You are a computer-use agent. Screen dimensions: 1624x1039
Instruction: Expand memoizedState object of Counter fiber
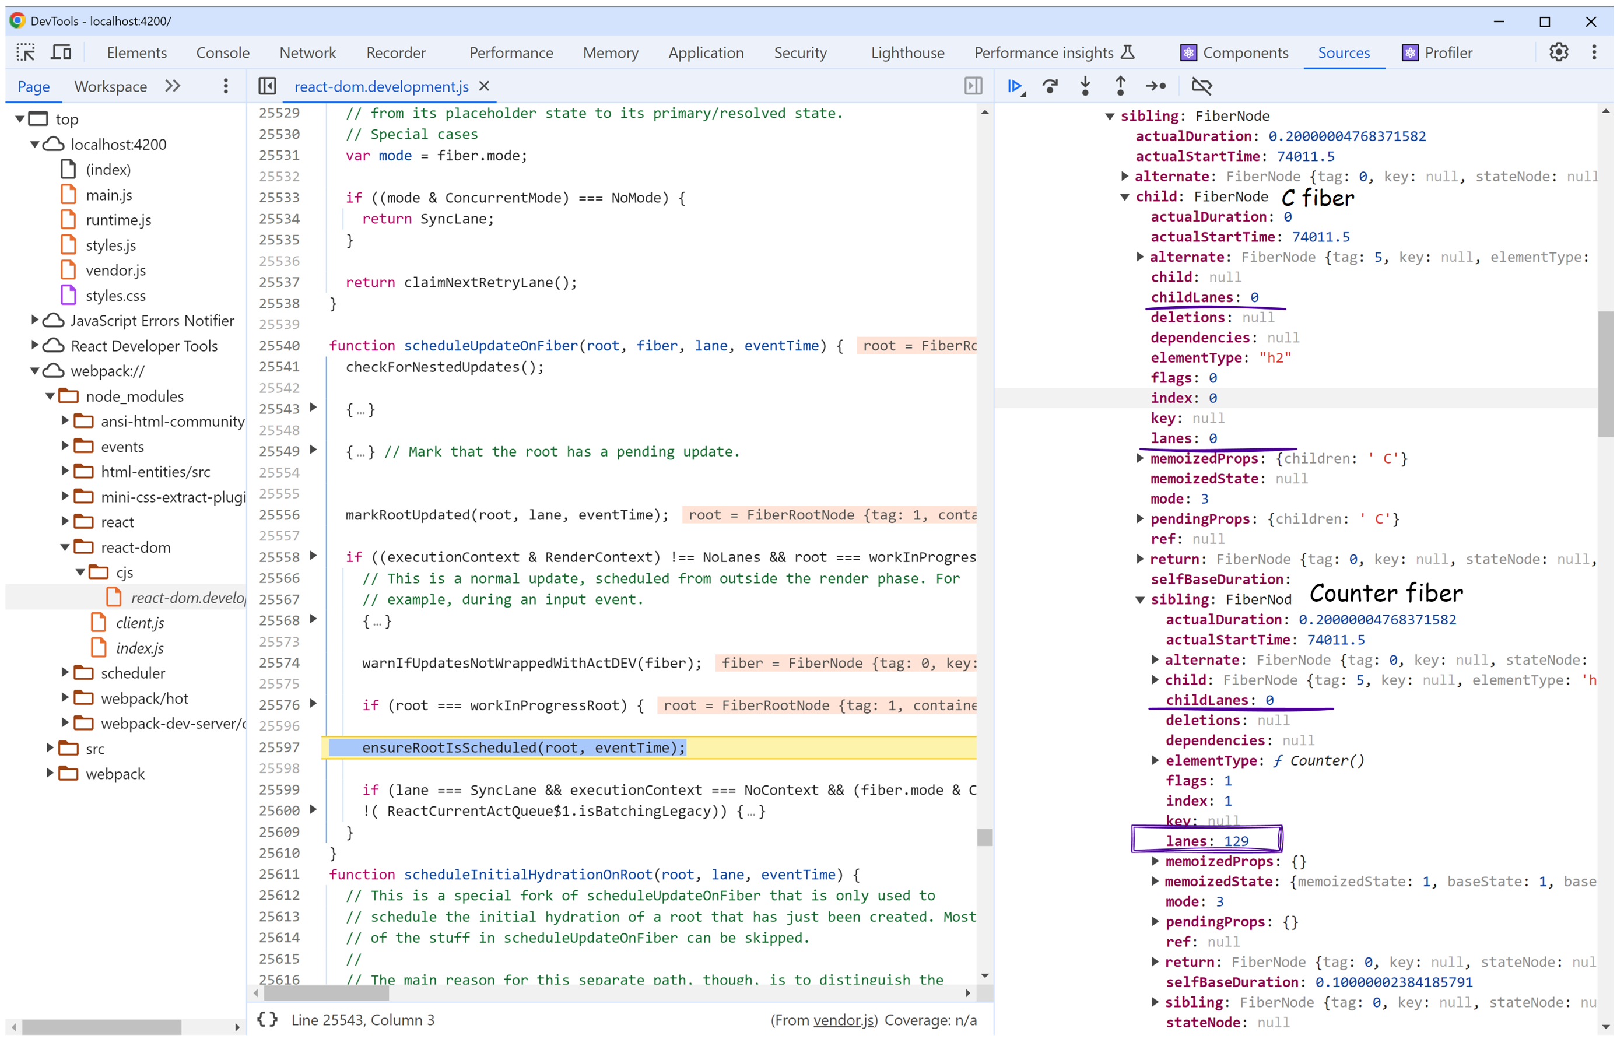coord(1155,882)
